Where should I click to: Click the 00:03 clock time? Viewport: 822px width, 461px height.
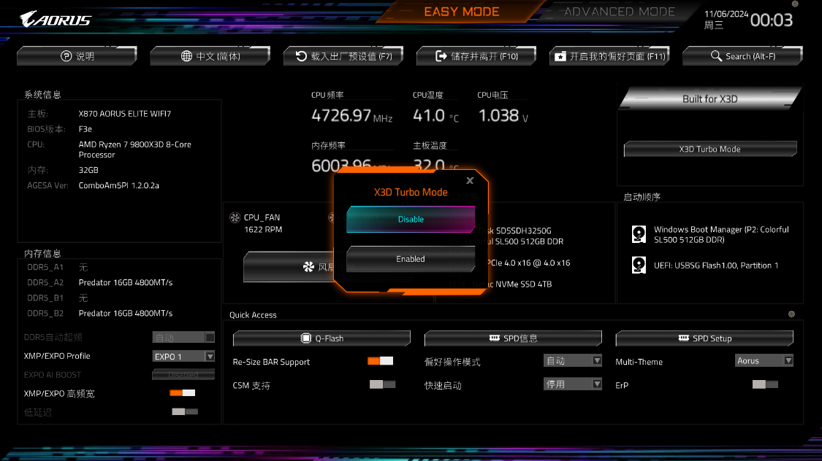pos(771,20)
